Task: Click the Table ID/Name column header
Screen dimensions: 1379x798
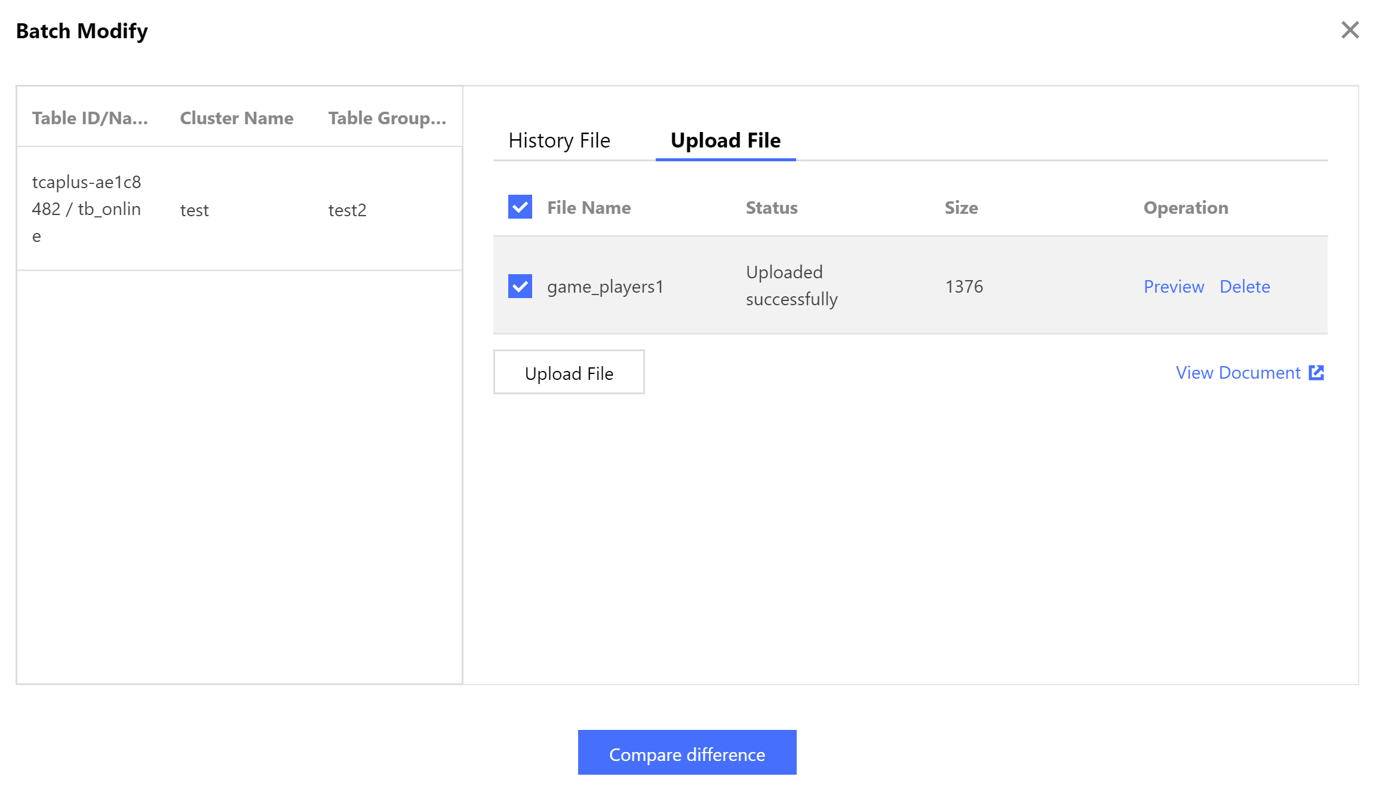Action: pyautogui.click(x=90, y=118)
